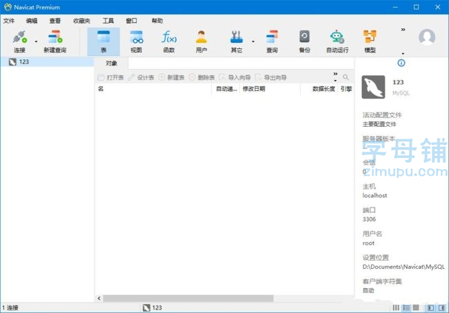449x313 pixels.
Task: Sort by 修改日期 column header
Action: 270,89
